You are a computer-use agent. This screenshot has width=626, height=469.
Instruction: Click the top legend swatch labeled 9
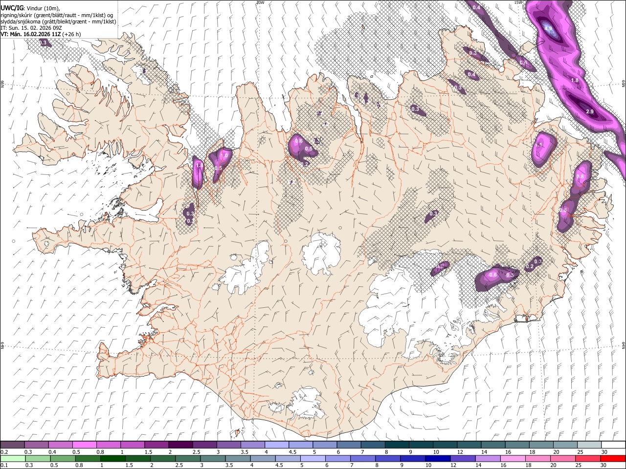[421, 445]
